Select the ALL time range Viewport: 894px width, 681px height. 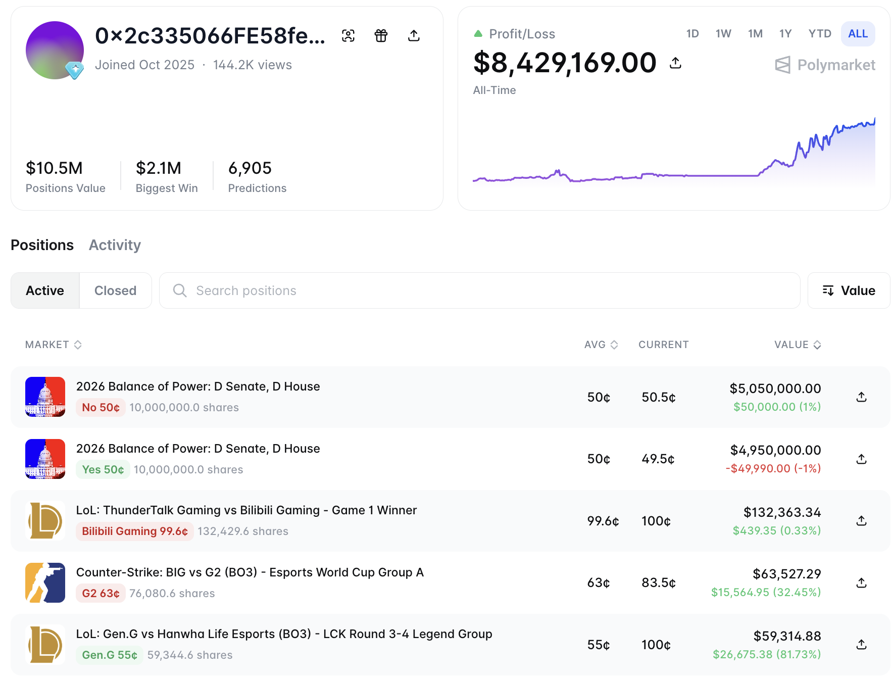pyautogui.click(x=858, y=34)
